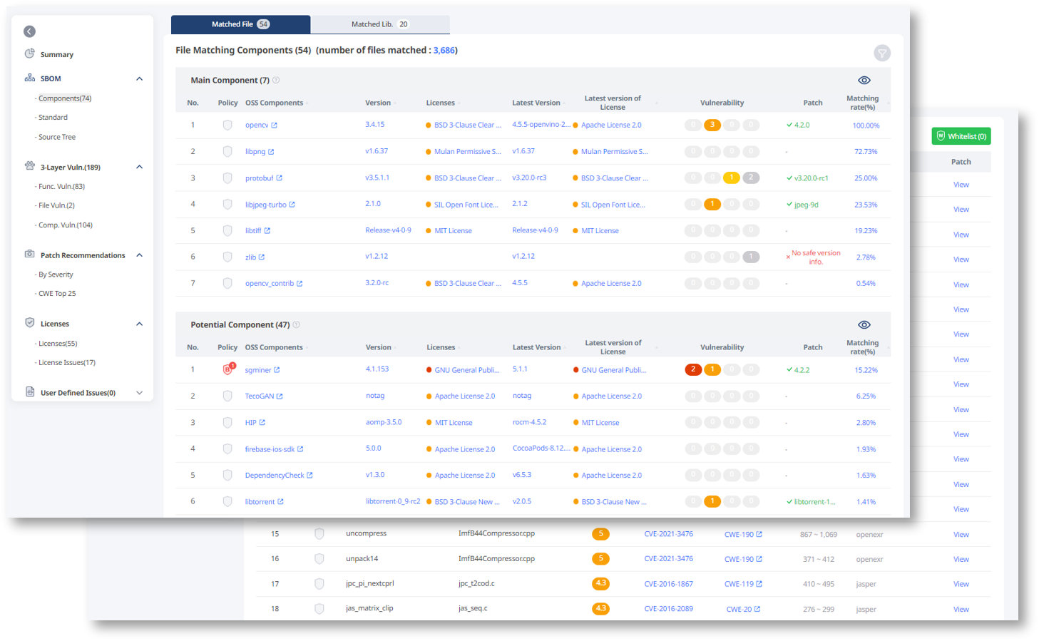Click the green Whitelist (0) button
Viewport: 1039px width, 641px height.
click(x=961, y=136)
